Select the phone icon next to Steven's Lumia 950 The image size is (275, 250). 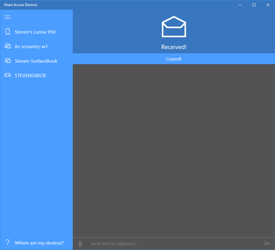point(7,32)
